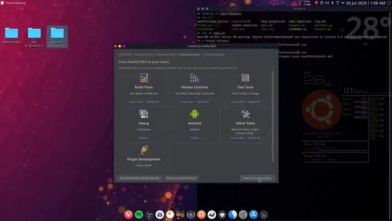This screenshot has height=221, width=392.
Task: Expand hidden system tray icons arrow
Action: pyautogui.click(x=343, y=3)
